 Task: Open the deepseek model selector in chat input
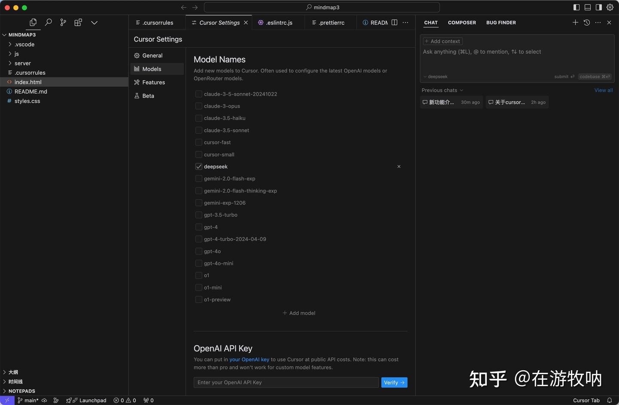[x=435, y=77]
